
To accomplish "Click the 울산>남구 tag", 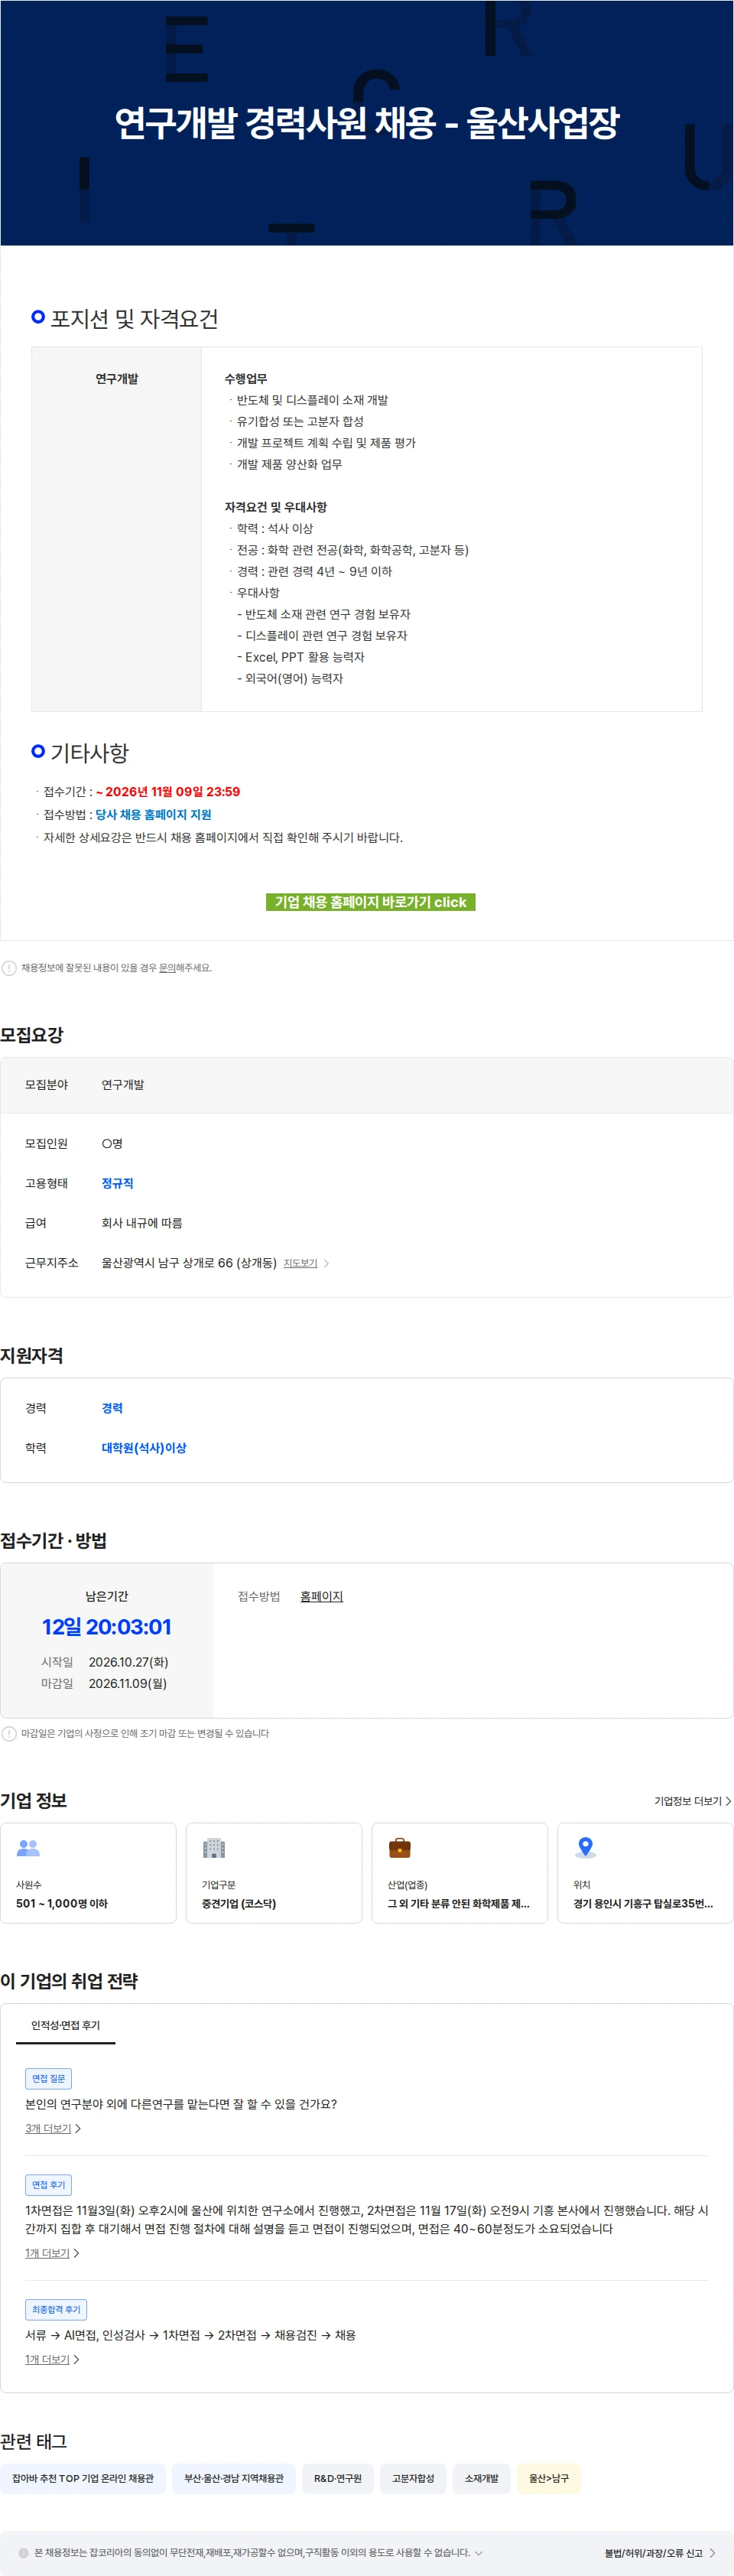I will [x=549, y=2478].
